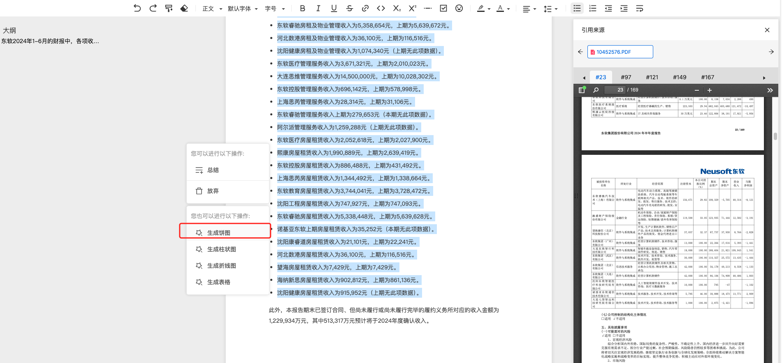Toggle underline formatting
Screen dimensions: 782x363
(334, 8)
